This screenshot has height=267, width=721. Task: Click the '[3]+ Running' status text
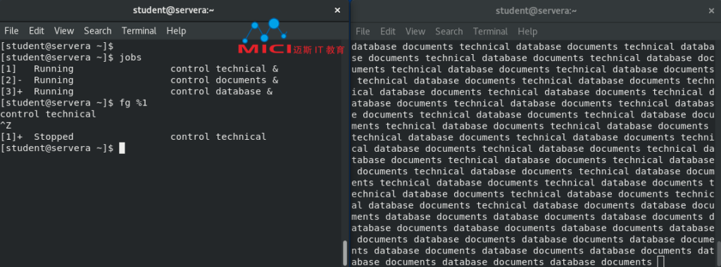point(37,91)
